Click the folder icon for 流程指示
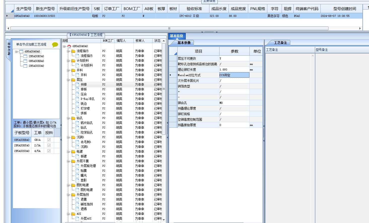 tap(73, 51)
